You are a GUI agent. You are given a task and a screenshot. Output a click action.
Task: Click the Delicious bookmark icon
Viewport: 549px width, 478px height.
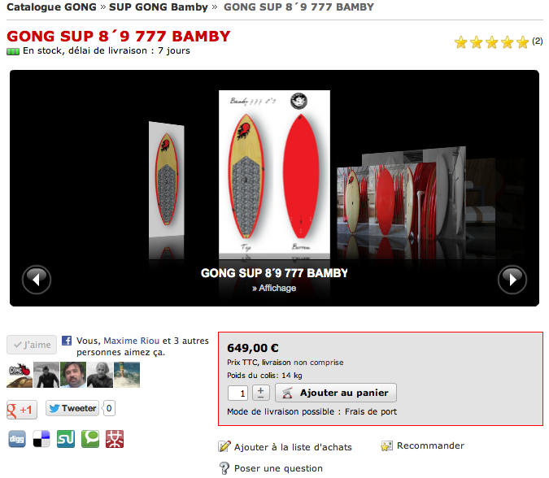point(41,439)
